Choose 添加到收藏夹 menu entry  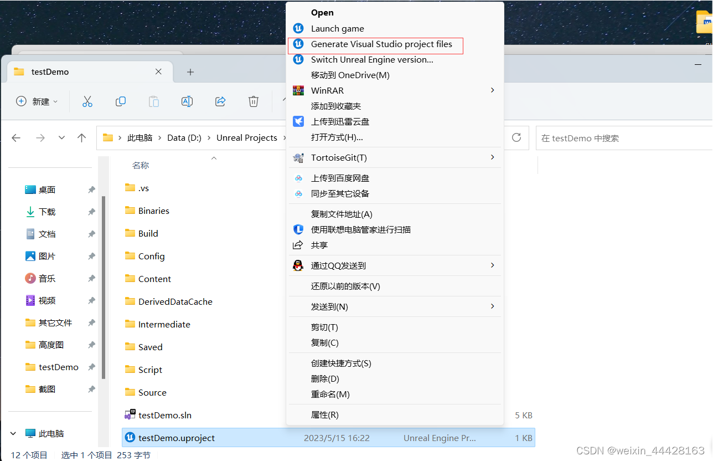395,106
